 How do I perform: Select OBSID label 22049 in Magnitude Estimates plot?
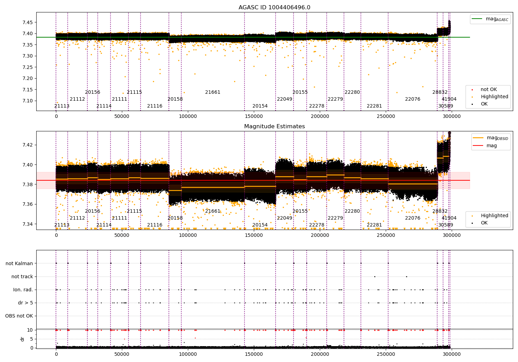285,218
